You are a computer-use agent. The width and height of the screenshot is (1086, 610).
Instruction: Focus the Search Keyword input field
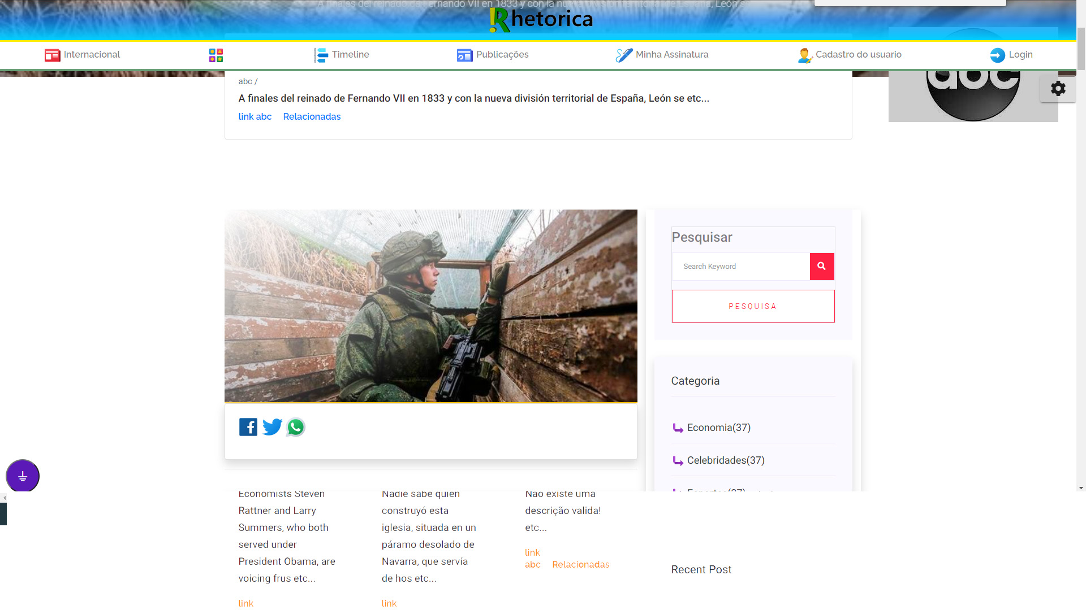coord(740,267)
